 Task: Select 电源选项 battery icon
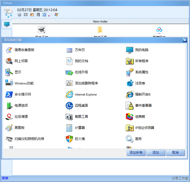(9, 105)
